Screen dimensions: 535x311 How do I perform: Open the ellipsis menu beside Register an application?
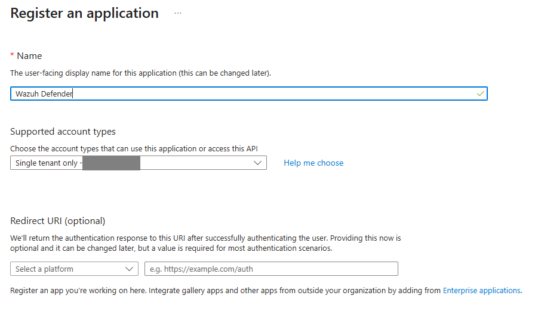point(178,13)
